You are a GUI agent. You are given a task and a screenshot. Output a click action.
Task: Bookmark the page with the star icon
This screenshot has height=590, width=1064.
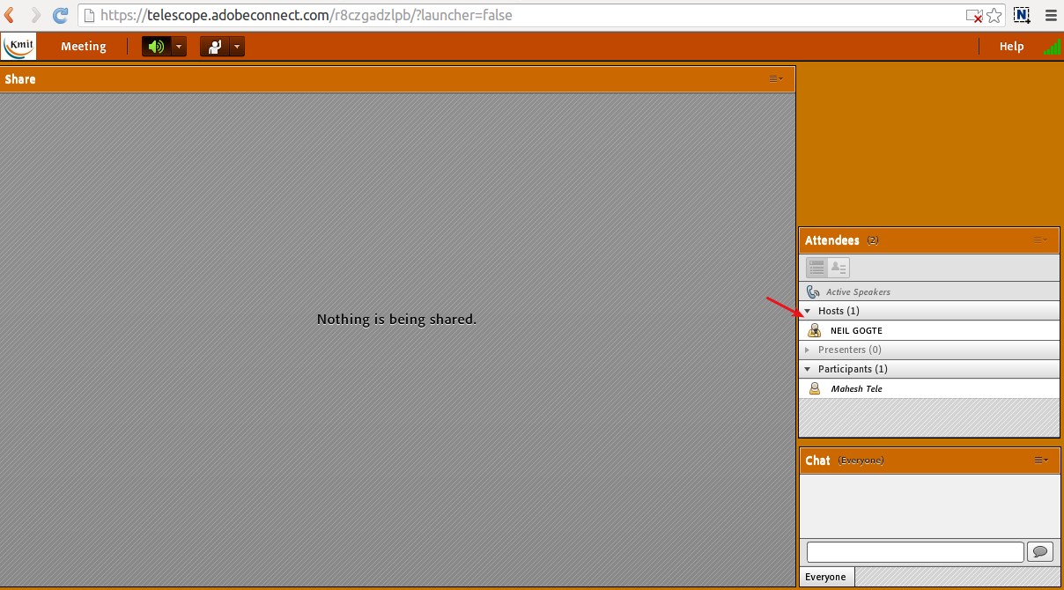(994, 15)
